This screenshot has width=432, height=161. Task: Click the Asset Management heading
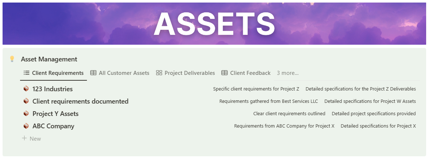point(49,59)
